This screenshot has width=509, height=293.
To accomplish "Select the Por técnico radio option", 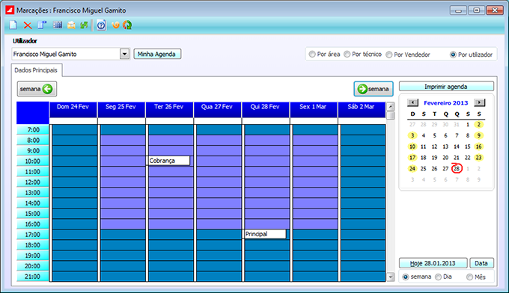I will click(x=347, y=55).
